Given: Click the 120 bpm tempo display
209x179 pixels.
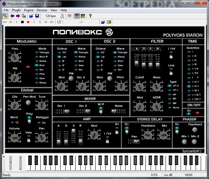Looking at the screenshot, I should (50, 16).
